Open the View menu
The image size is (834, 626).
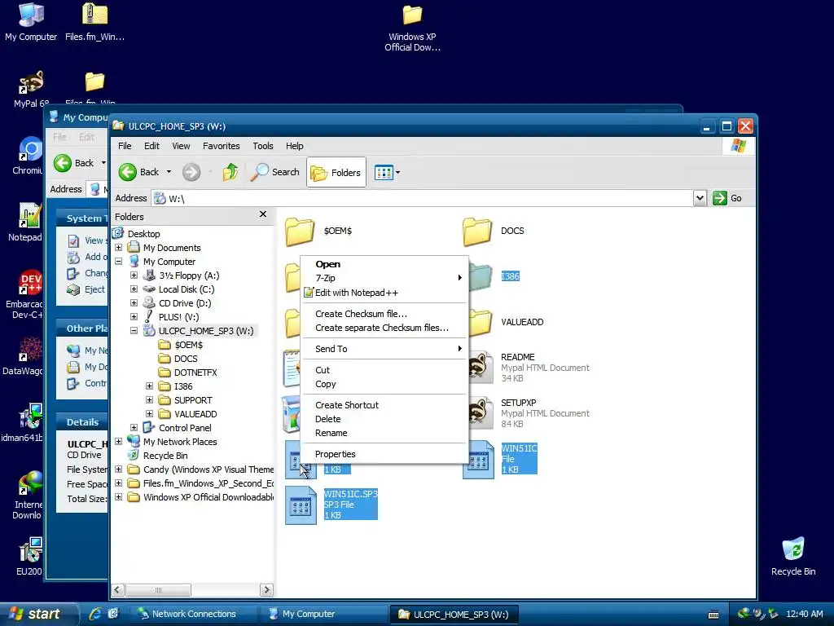pyautogui.click(x=181, y=146)
